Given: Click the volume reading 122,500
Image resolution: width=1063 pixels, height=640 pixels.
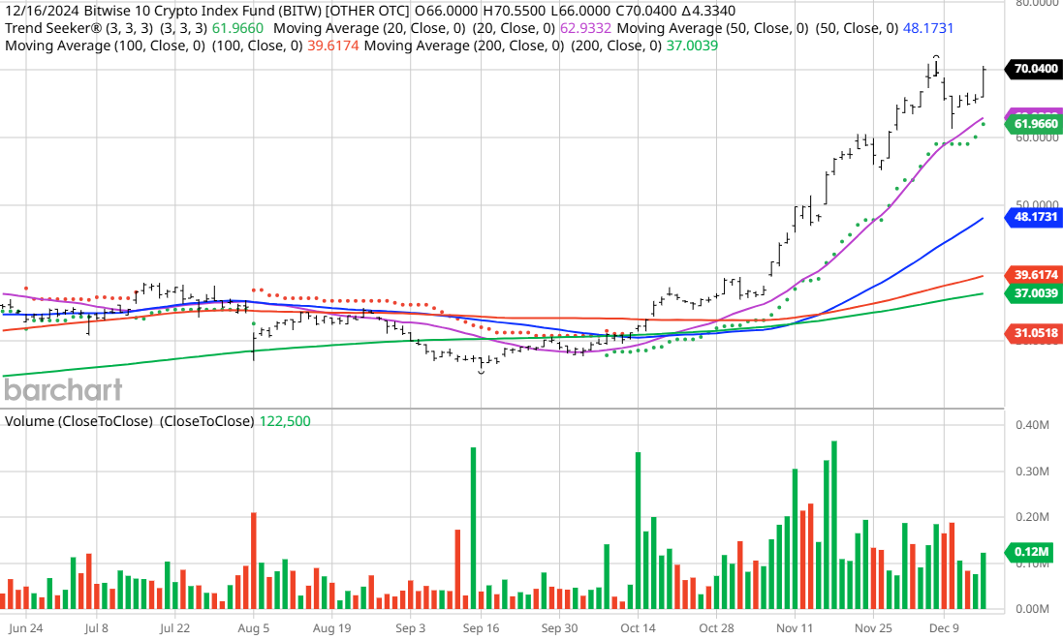Looking at the screenshot, I should [285, 421].
